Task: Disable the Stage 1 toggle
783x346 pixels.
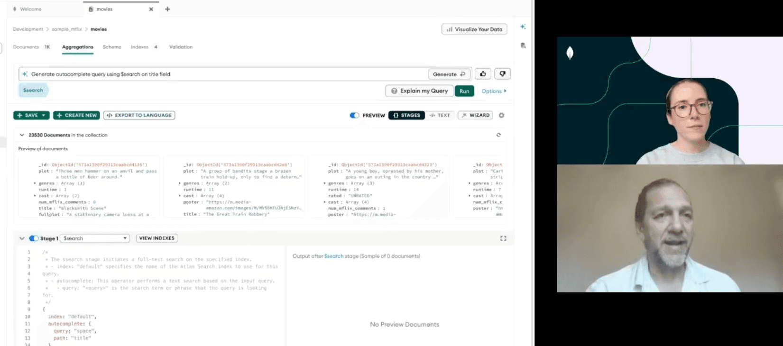Action: [x=34, y=238]
